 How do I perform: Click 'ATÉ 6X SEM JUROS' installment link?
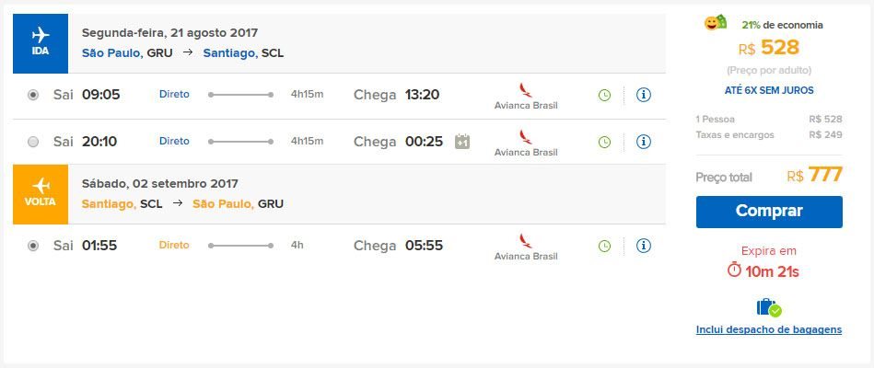(x=769, y=90)
